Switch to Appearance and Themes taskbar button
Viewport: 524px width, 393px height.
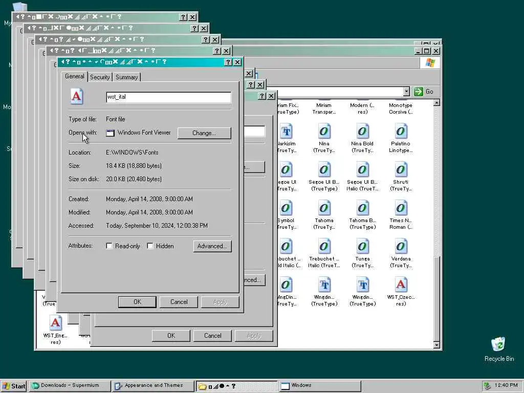point(154,386)
